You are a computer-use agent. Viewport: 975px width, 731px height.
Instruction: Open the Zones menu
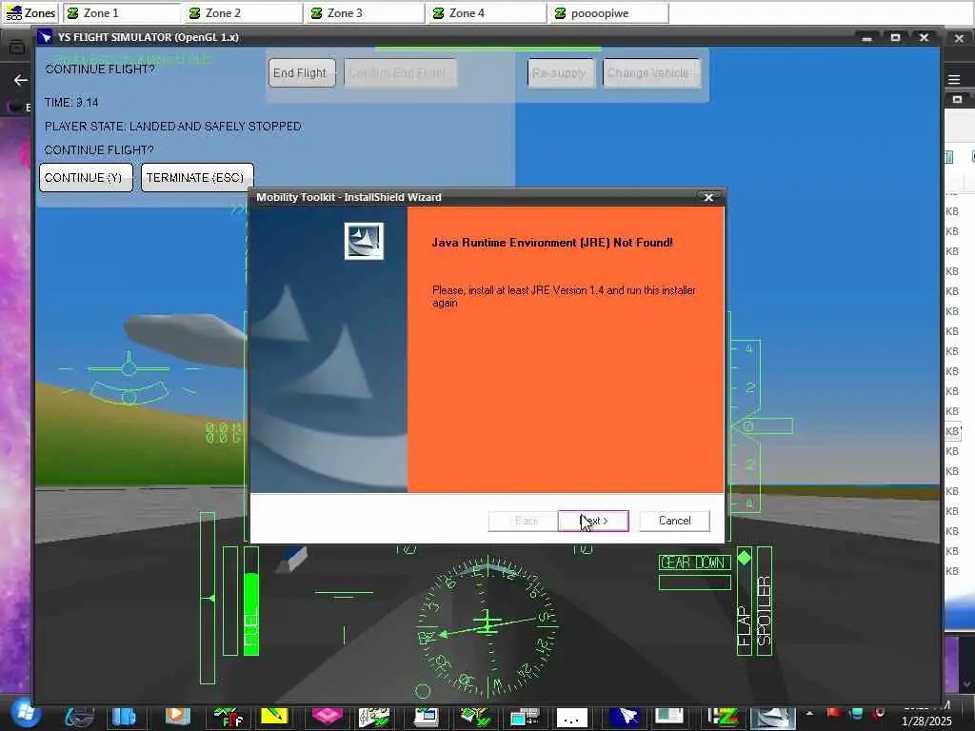coord(30,13)
